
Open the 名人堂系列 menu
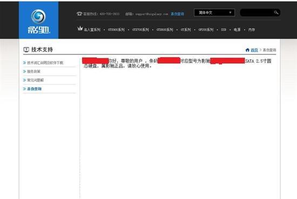coord(92,30)
